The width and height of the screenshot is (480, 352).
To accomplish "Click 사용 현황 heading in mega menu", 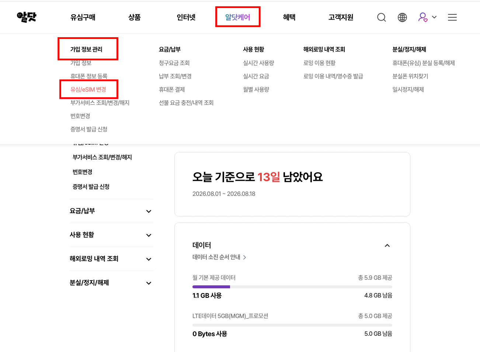I will pos(254,49).
